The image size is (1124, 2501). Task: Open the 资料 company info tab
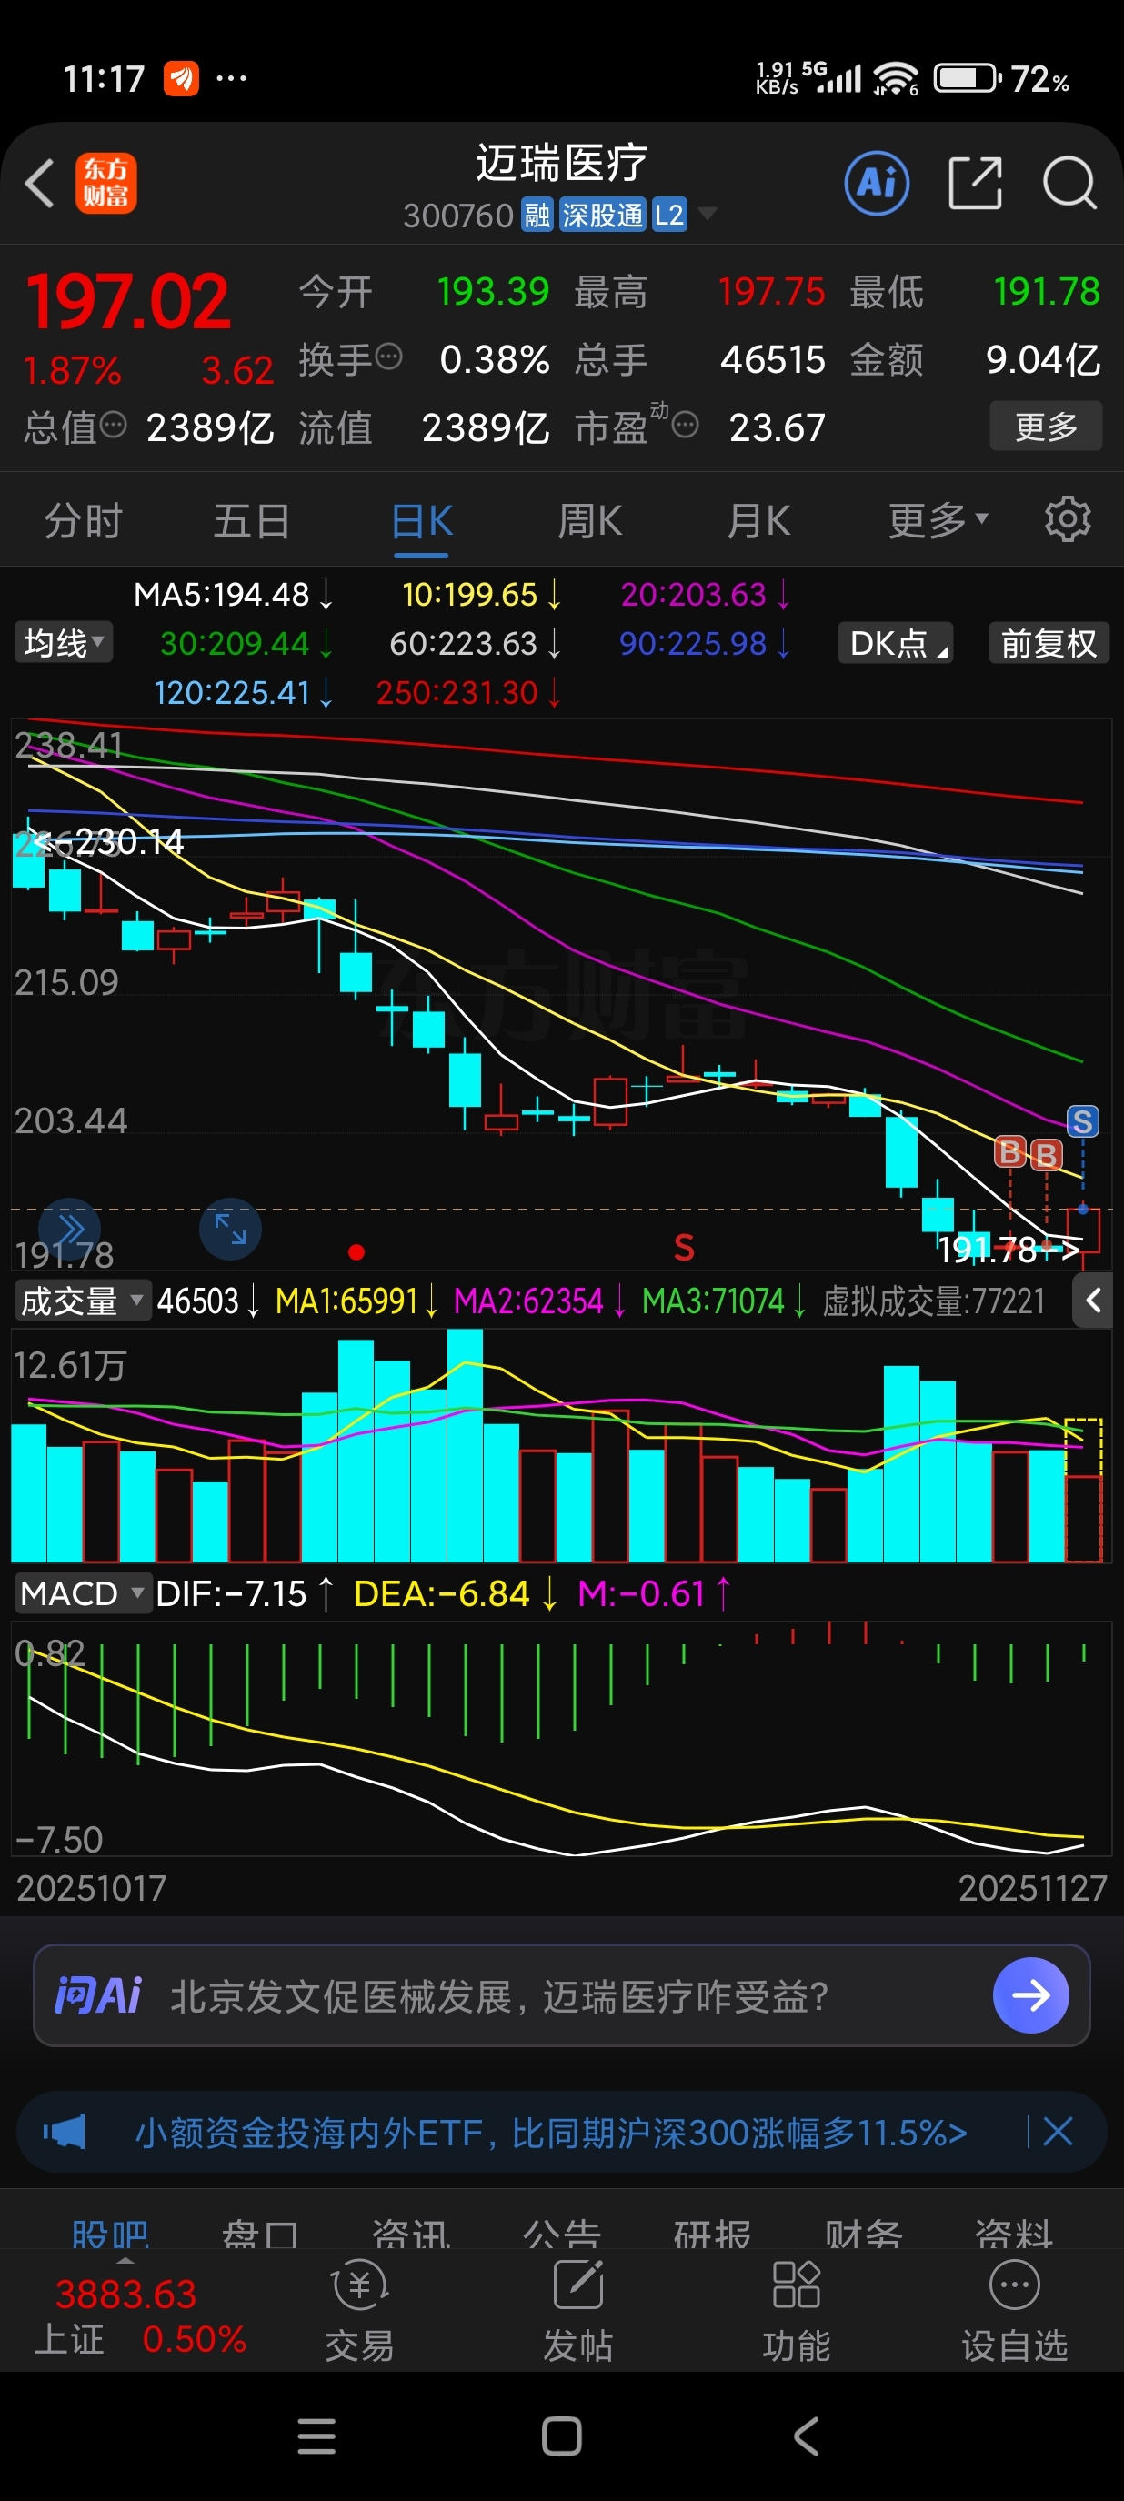[1014, 2235]
